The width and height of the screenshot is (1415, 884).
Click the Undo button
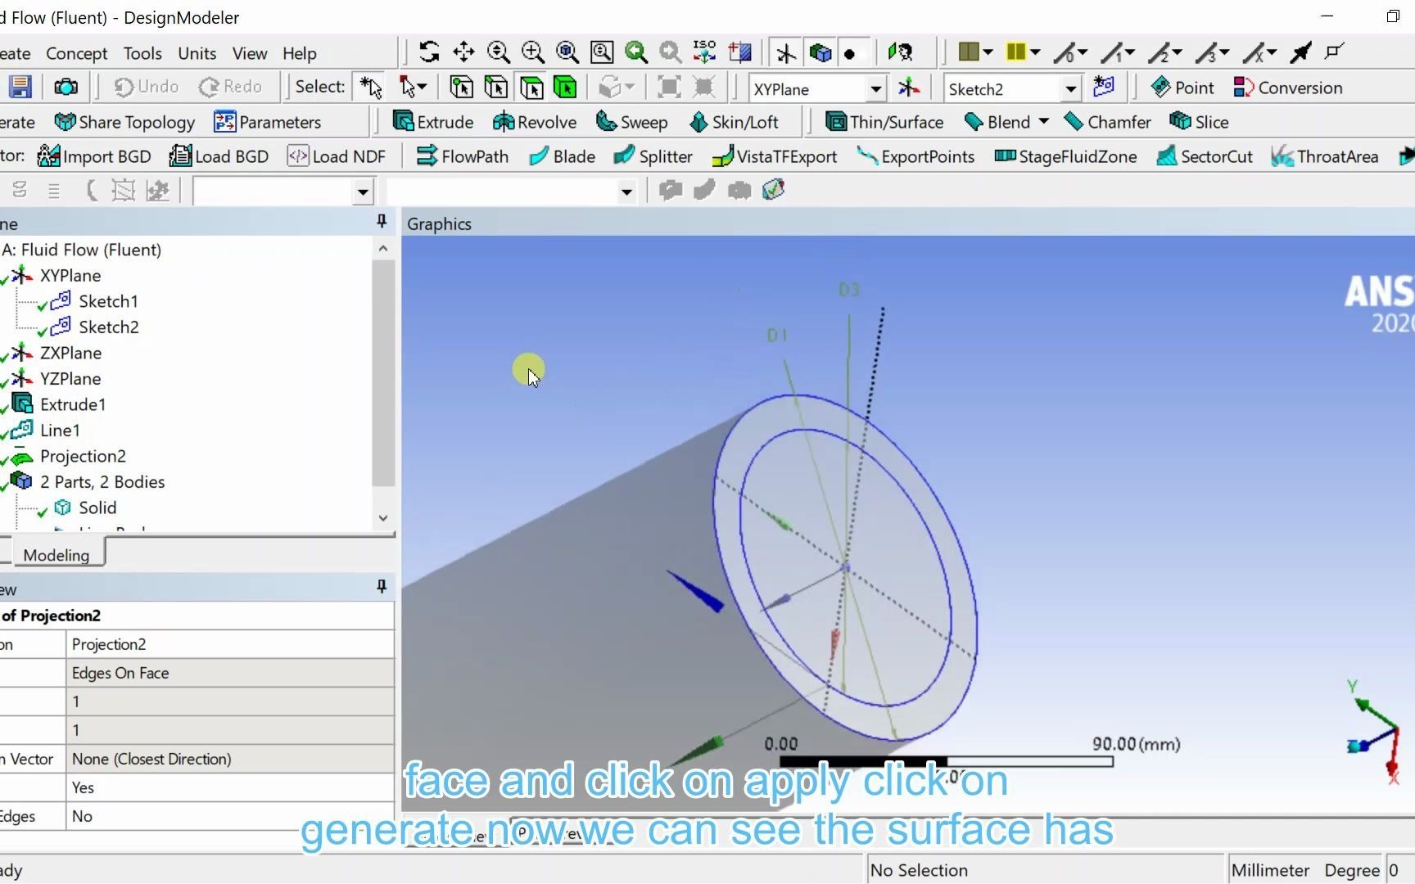pyautogui.click(x=147, y=87)
